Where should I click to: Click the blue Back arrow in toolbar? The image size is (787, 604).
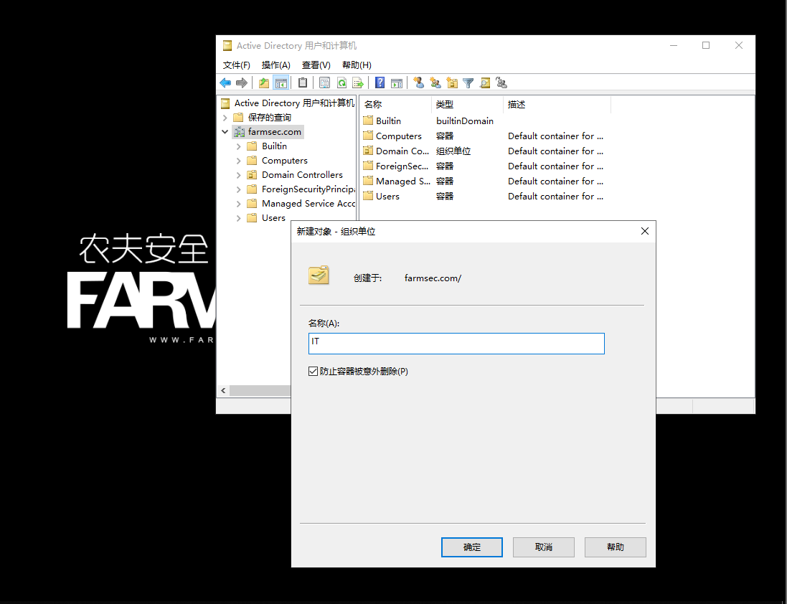[225, 82]
